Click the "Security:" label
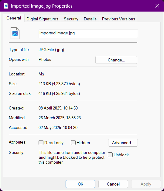The width and height of the screenshot is (164, 191). (x=16, y=152)
